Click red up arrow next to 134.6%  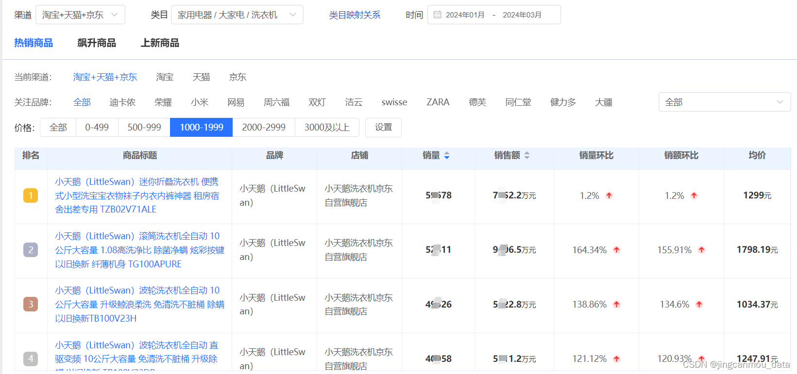699,304
